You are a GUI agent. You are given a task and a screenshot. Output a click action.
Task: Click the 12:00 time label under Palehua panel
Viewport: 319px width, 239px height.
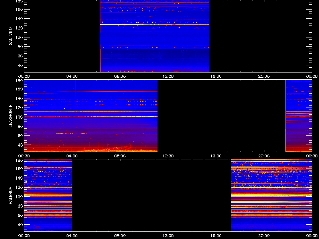tap(168, 236)
